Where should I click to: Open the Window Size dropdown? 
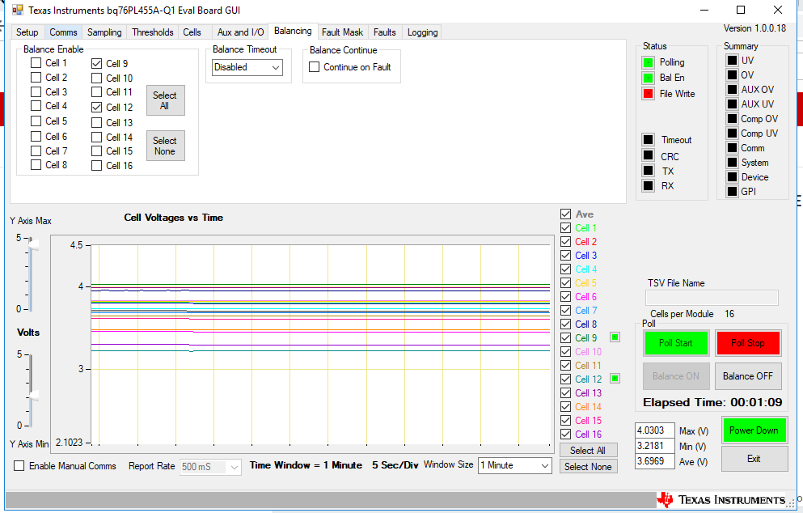[x=514, y=465]
